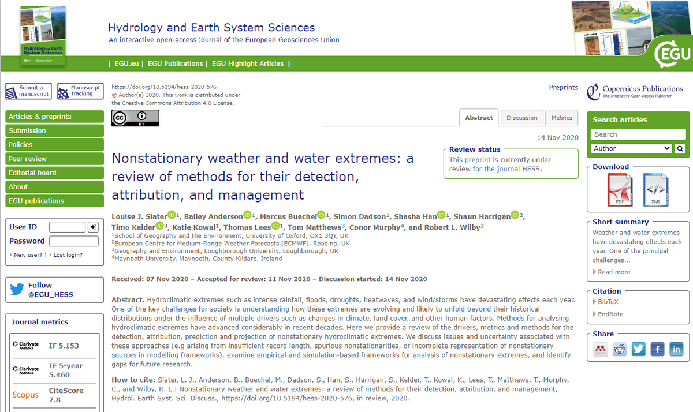Focus the User ID field
The height and width of the screenshot is (412, 693).
point(67,227)
